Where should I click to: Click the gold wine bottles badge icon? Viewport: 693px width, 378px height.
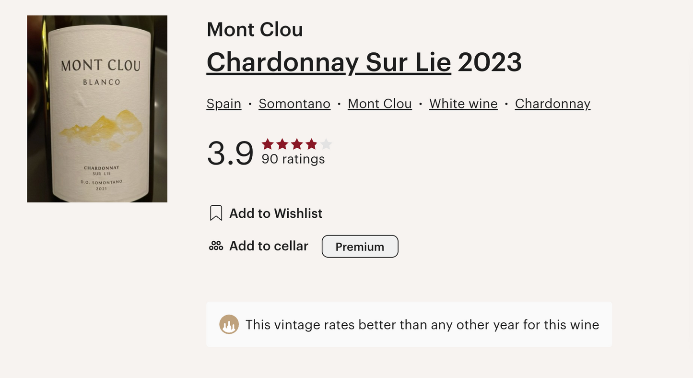(229, 325)
